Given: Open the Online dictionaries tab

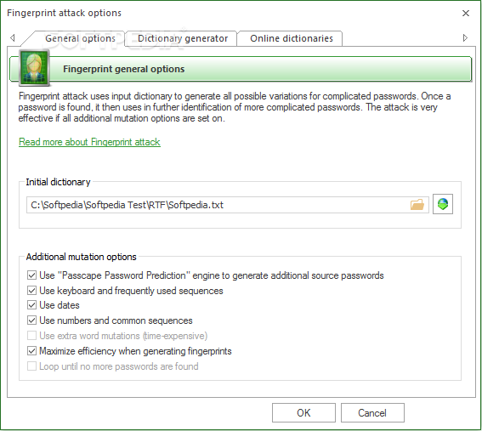Looking at the screenshot, I should click(x=291, y=38).
